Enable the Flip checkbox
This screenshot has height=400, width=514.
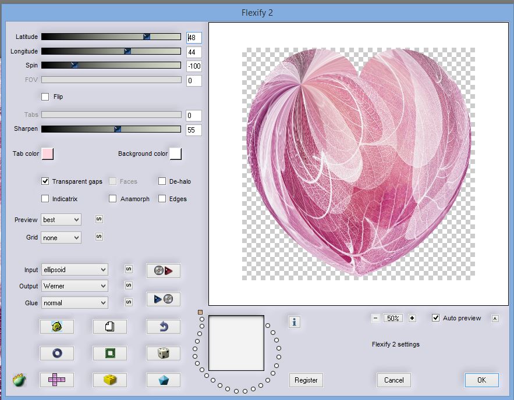(45, 97)
